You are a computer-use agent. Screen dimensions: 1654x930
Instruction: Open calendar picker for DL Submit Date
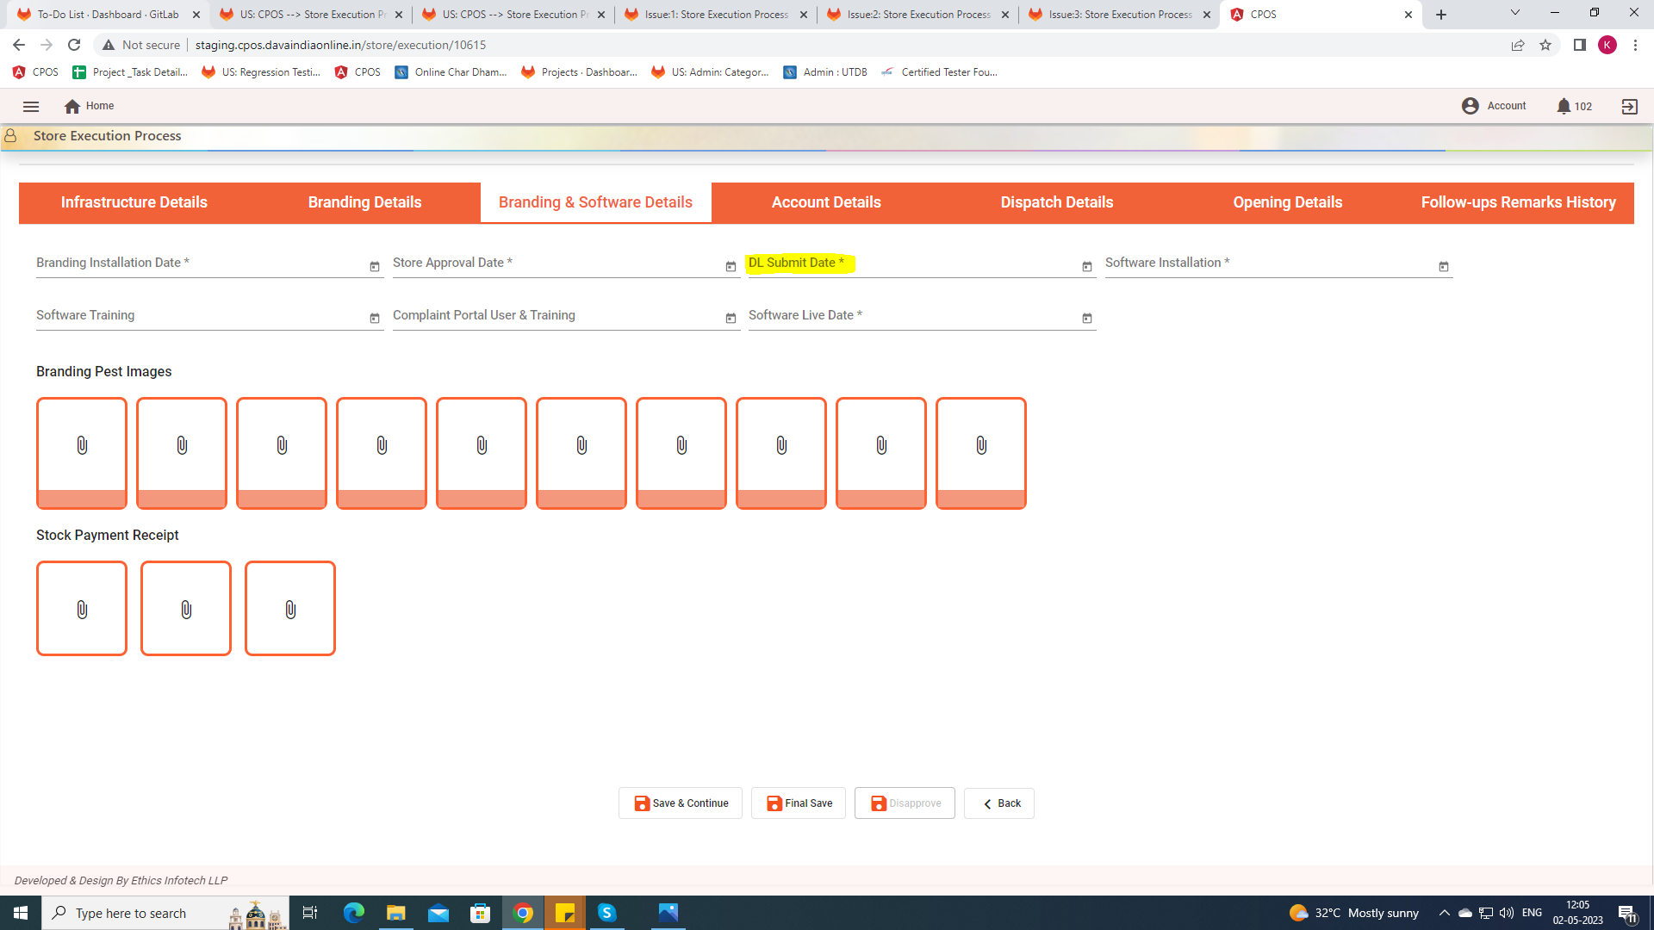[x=1086, y=267]
